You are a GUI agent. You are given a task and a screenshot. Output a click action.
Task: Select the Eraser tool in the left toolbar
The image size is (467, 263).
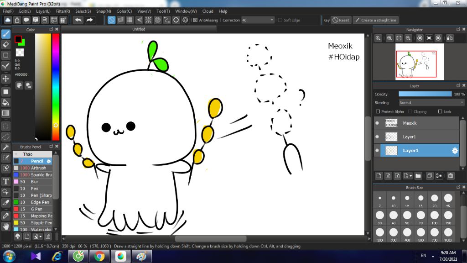6,44
